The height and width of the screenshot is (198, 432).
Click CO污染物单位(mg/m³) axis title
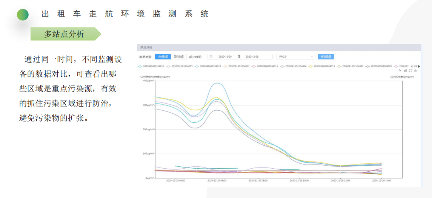(402, 77)
